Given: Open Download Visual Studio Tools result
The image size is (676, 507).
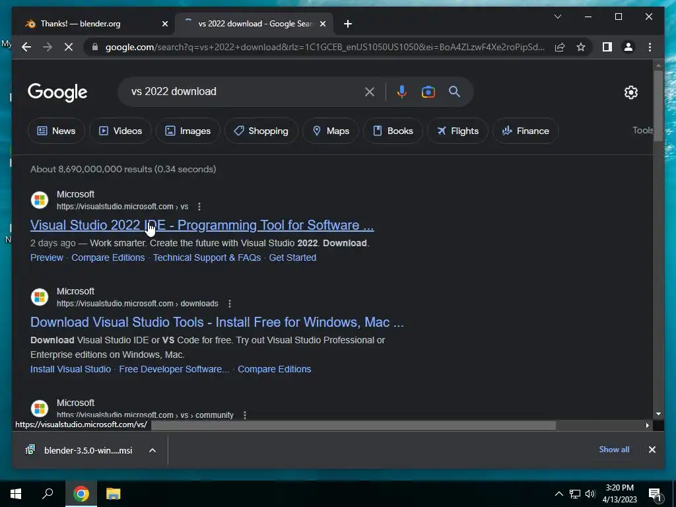Looking at the screenshot, I should tap(217, 322).
